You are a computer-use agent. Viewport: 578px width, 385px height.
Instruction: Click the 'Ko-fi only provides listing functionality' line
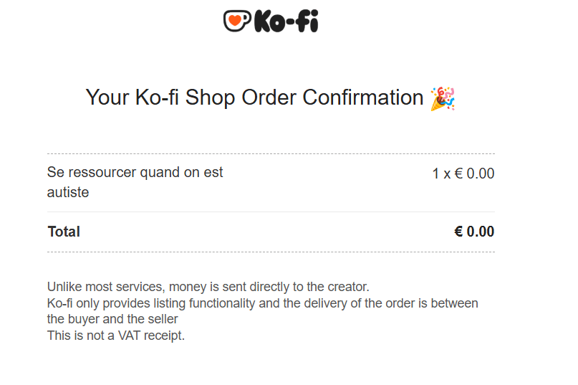pyautogui.click(x=262, y=303)
